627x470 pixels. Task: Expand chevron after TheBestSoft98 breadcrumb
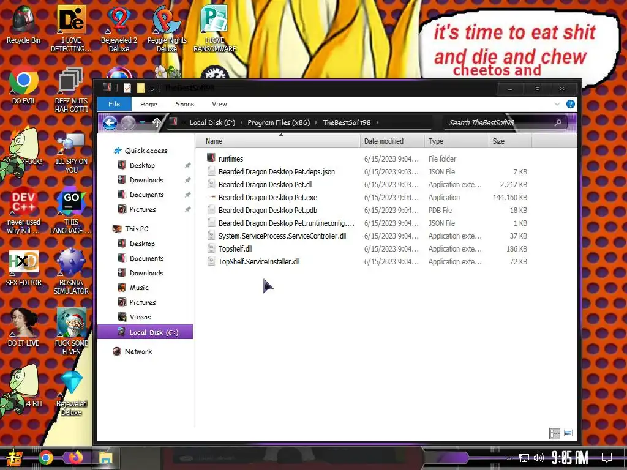click(377, 122)
